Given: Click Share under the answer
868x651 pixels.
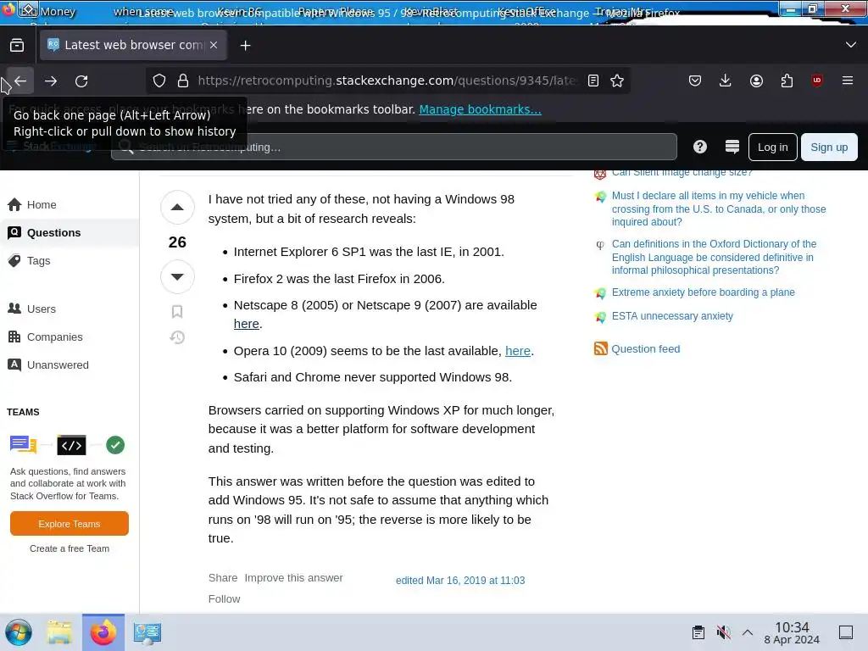Looking at the screenshot, I should pos(223,578).
